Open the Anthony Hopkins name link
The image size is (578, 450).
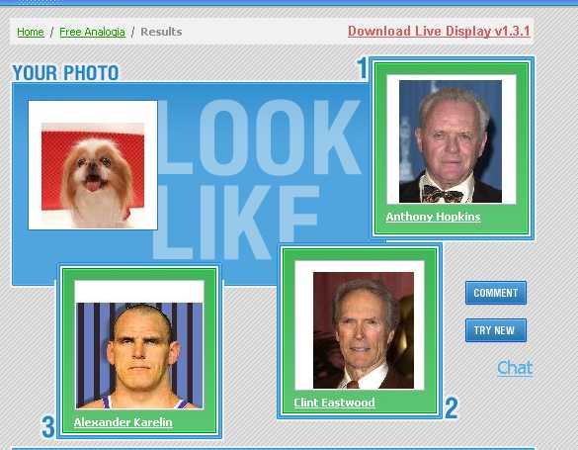(433, 217)
